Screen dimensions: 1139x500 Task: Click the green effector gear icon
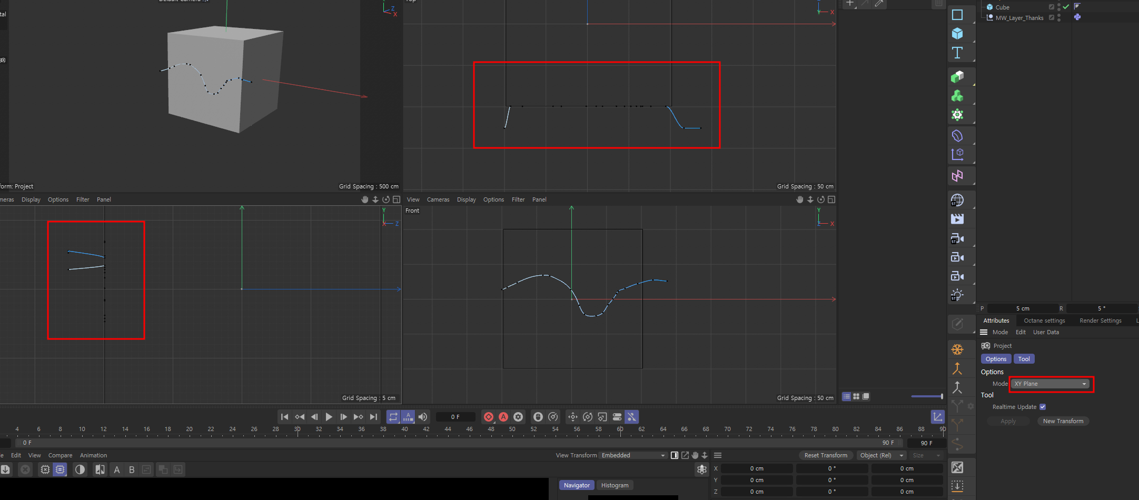tap(957, 115)
